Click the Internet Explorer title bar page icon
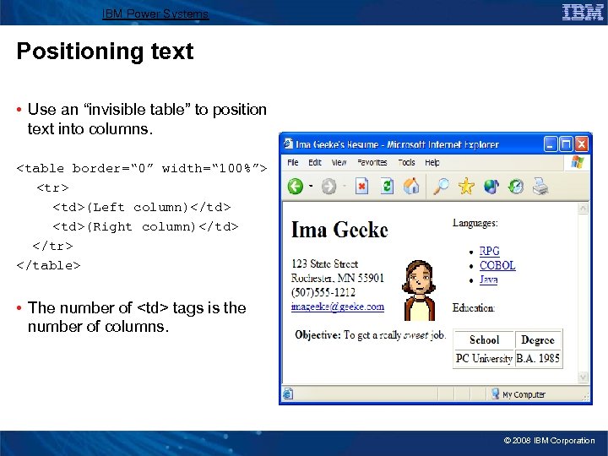Screen dimensions: 608x456 coord(288,144)
